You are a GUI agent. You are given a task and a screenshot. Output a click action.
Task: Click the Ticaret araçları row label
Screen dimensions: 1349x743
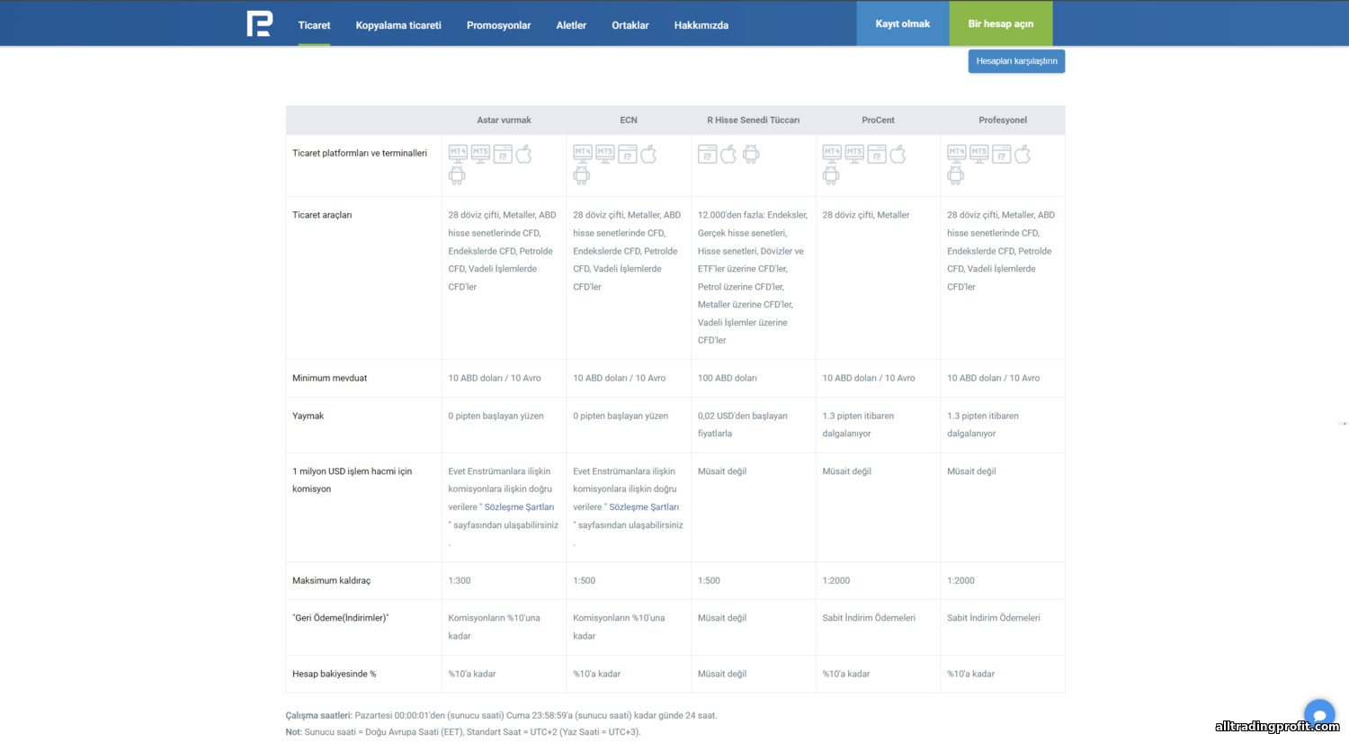(322, 215)
